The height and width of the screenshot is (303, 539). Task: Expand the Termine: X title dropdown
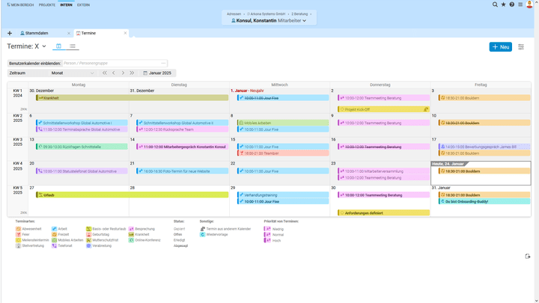click(x=43, y=46)
